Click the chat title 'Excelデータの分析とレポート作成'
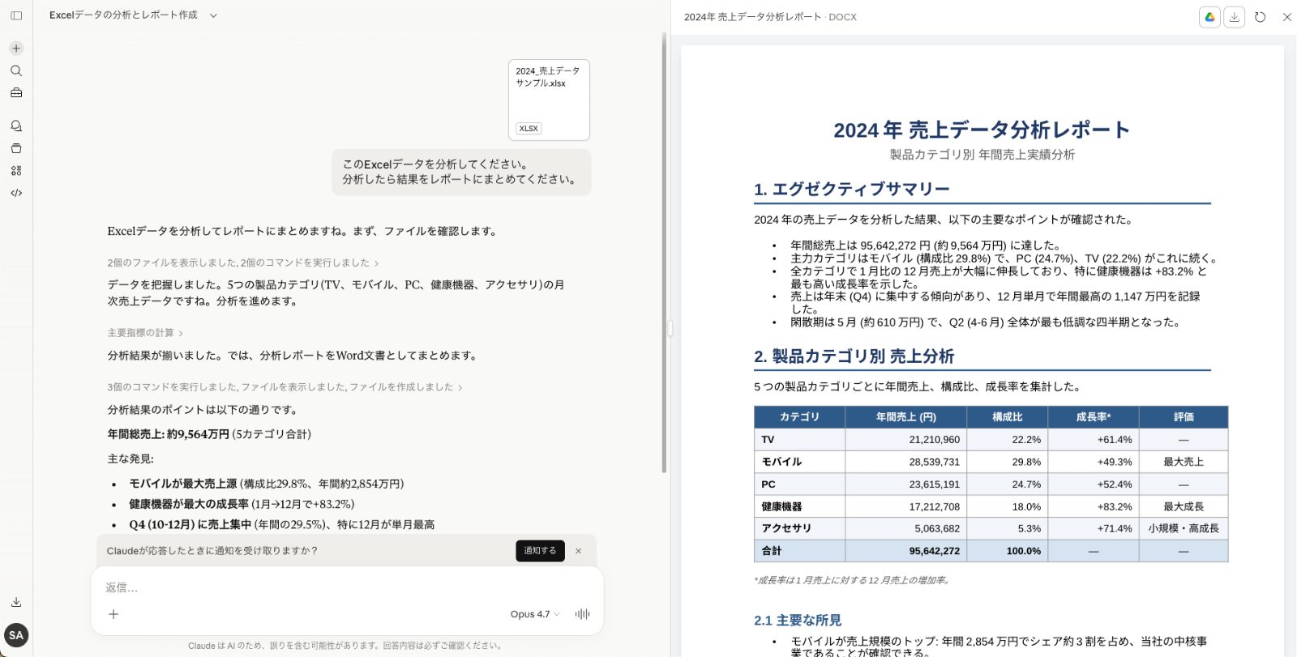The height and width of the screenshot is (657, 1297). click(123, 15)
